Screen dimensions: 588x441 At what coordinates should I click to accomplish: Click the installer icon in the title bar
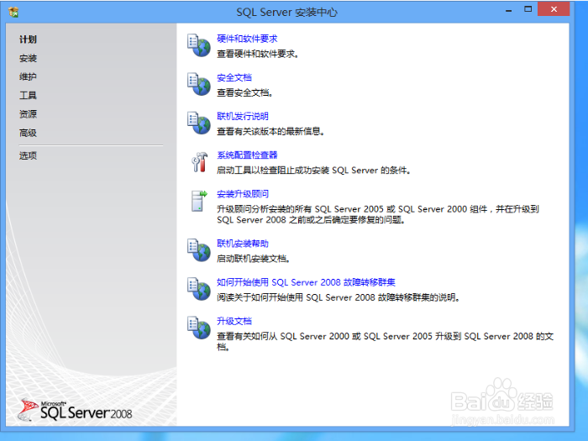13,13
